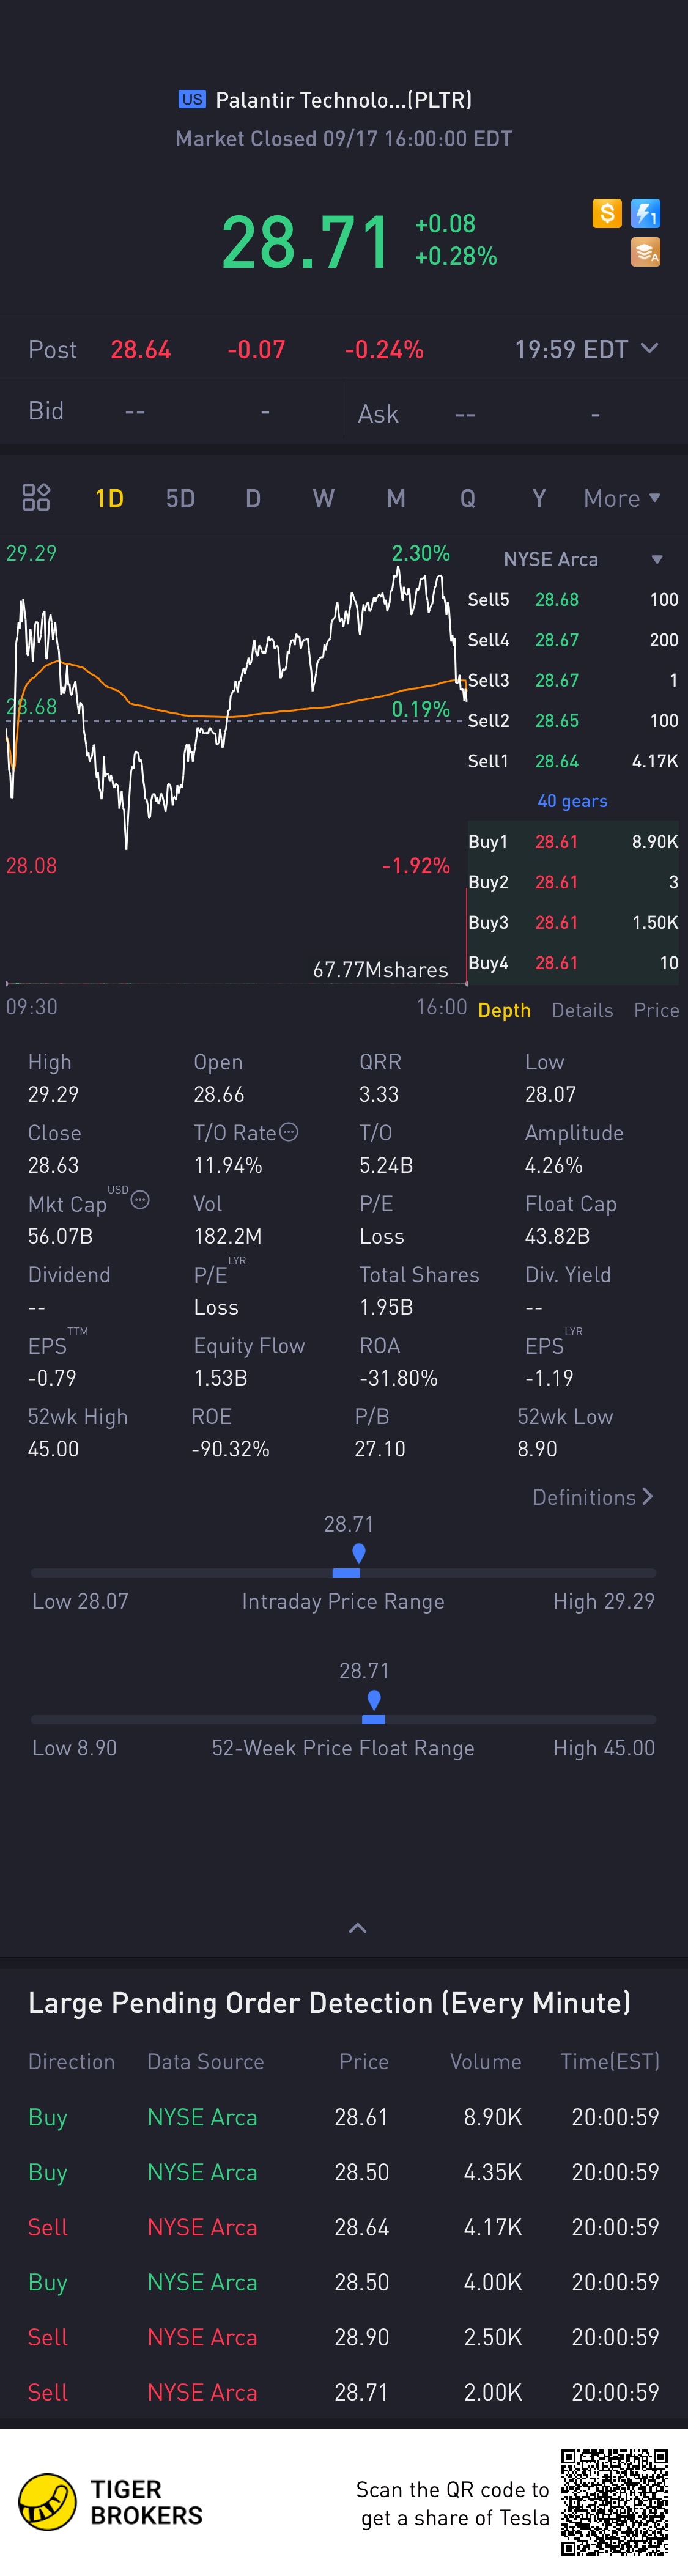Collapse the stock details panel with the up chevron
Screen dimensions: 688x2576
point(357,1927)
